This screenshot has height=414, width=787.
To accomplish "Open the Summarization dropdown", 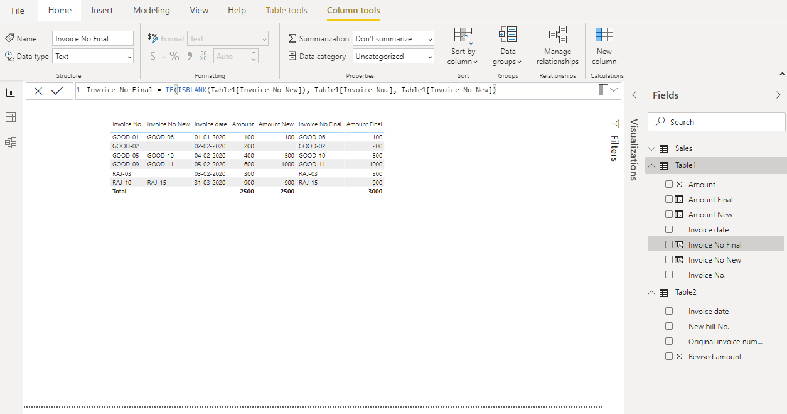I will pos(393,39).
